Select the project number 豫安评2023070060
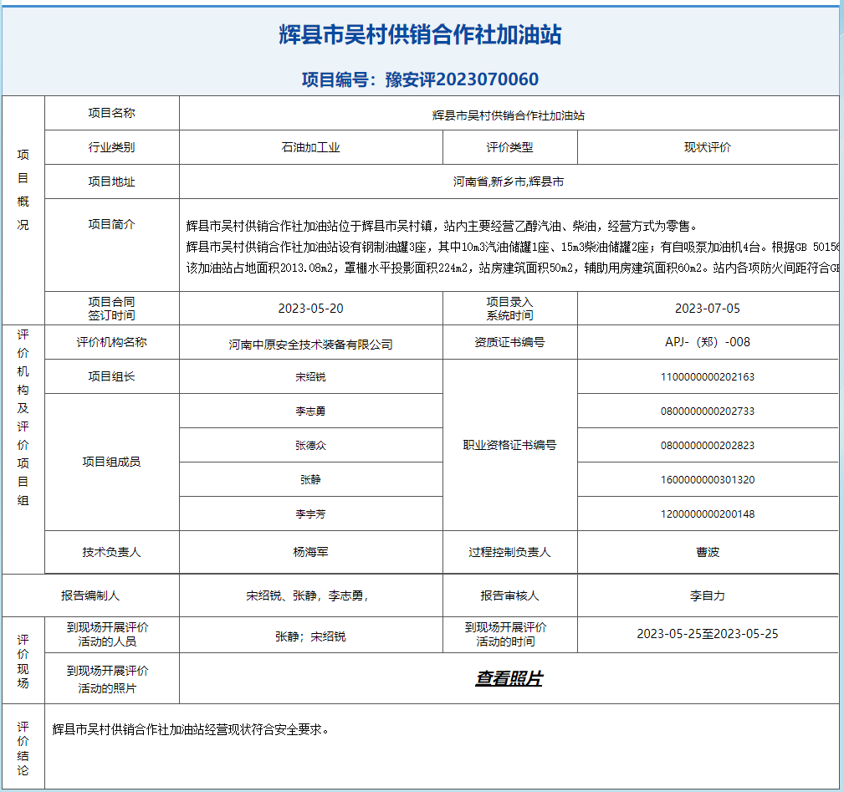844x792 pixels. pos(462,79)
